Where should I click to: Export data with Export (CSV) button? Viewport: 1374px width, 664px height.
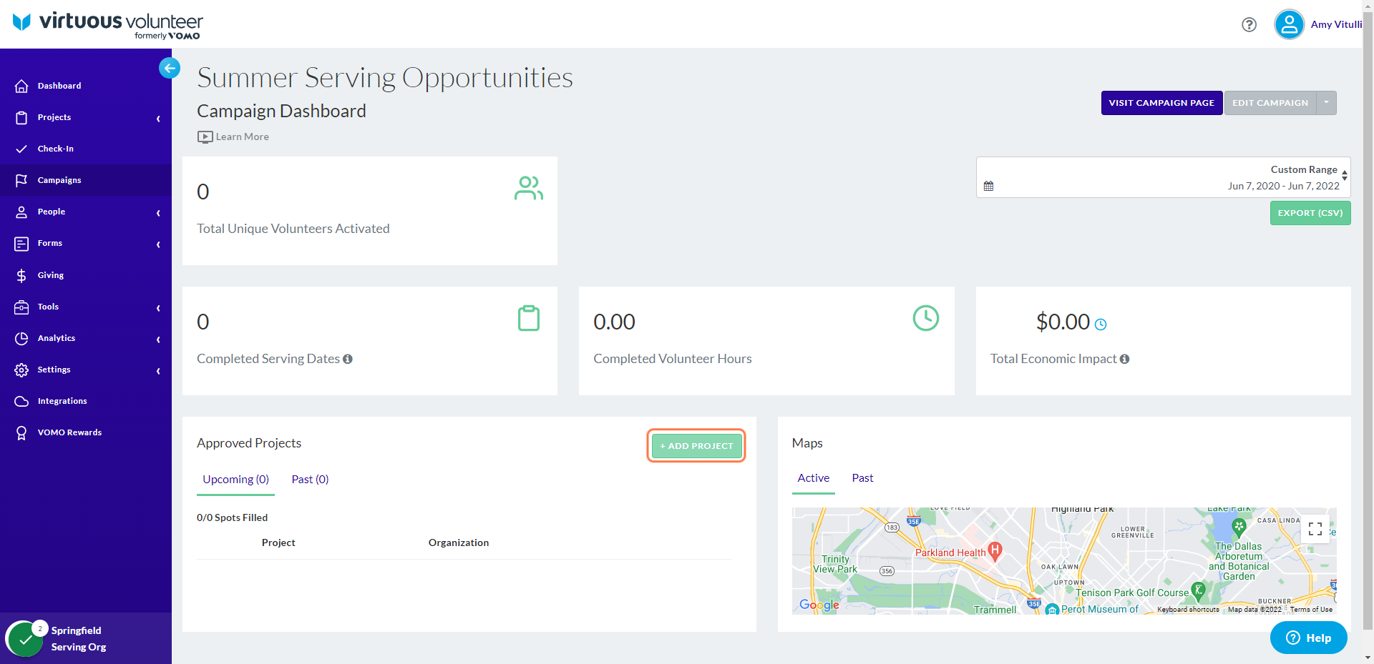1310,213
